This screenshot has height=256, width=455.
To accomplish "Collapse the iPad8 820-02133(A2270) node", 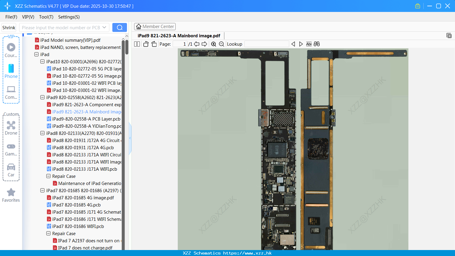I will point(42,133).
